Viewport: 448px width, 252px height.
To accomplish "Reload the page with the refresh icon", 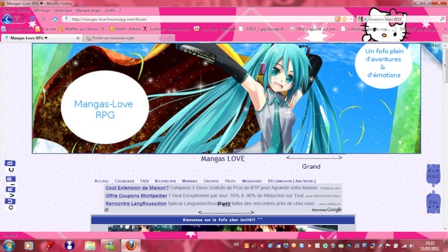I will pos(32,19).
